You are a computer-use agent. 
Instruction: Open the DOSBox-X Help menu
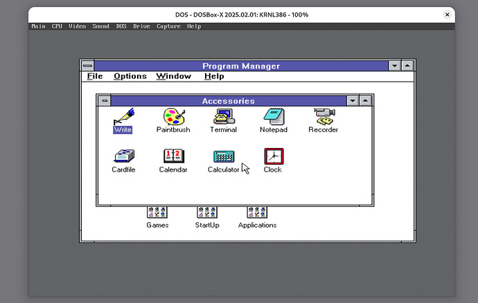pos(194,26)
